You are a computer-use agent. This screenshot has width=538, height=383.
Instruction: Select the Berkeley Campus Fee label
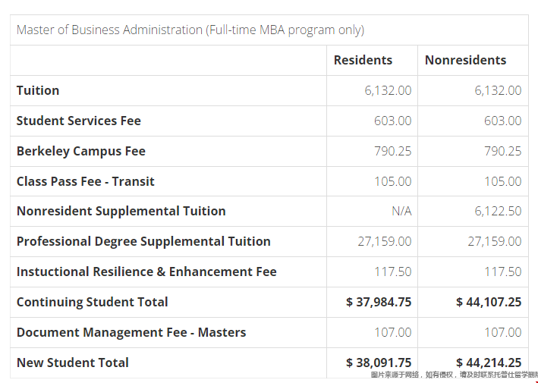tap(82, 151)
